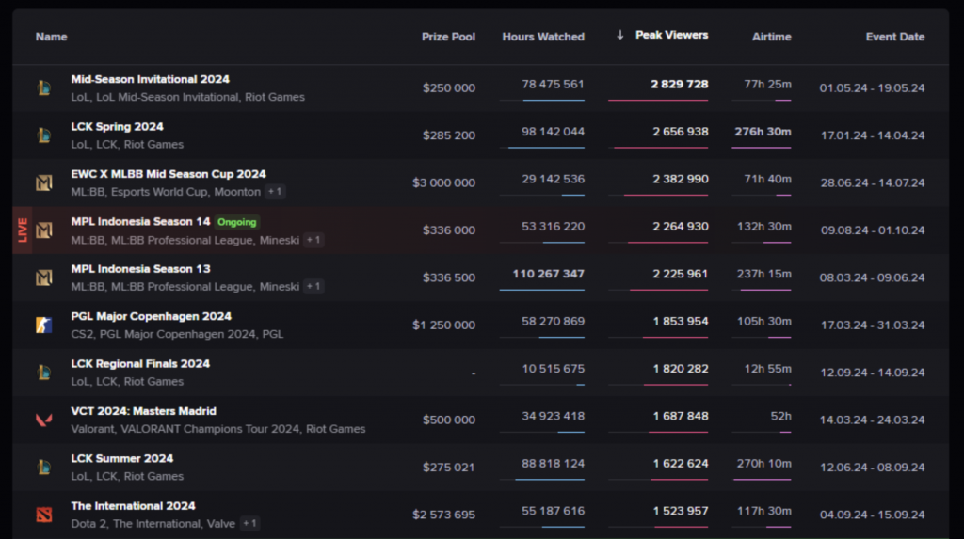This screenshot has width=964, height=539.
Task: Click the Ongoing badge on MPL Season 14
Action: click(236, 222)
